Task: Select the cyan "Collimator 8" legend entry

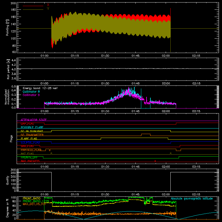Action: coord(31,92)
